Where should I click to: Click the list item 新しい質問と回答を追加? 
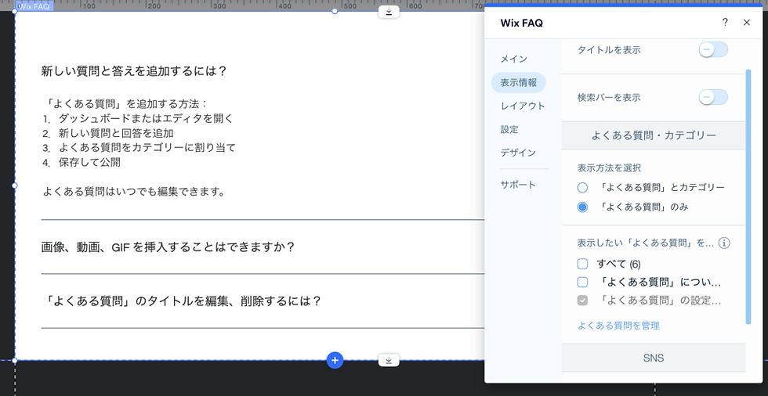point(116,133)
